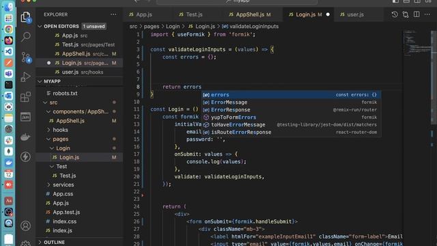The width and height of the screenshot is (437, 246).
Task: Choose isRouteErrorResponse suggestion
Action: pyautogui.click(x=292, y=132)
